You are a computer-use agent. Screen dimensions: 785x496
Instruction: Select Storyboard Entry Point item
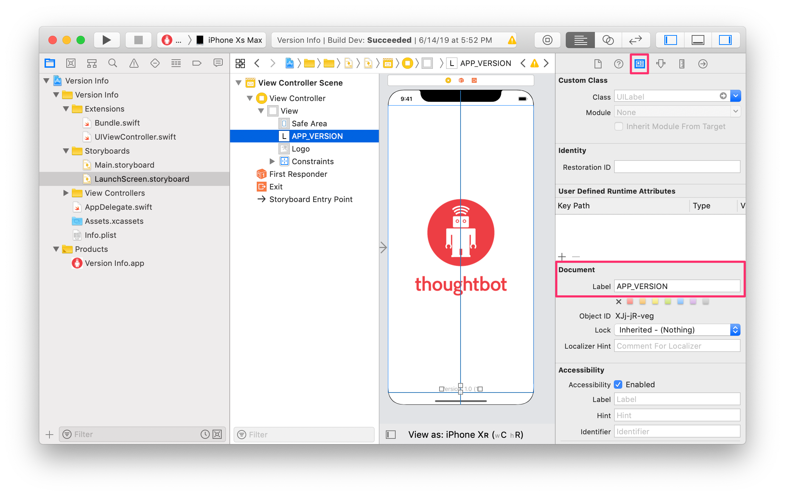(311, 199)
